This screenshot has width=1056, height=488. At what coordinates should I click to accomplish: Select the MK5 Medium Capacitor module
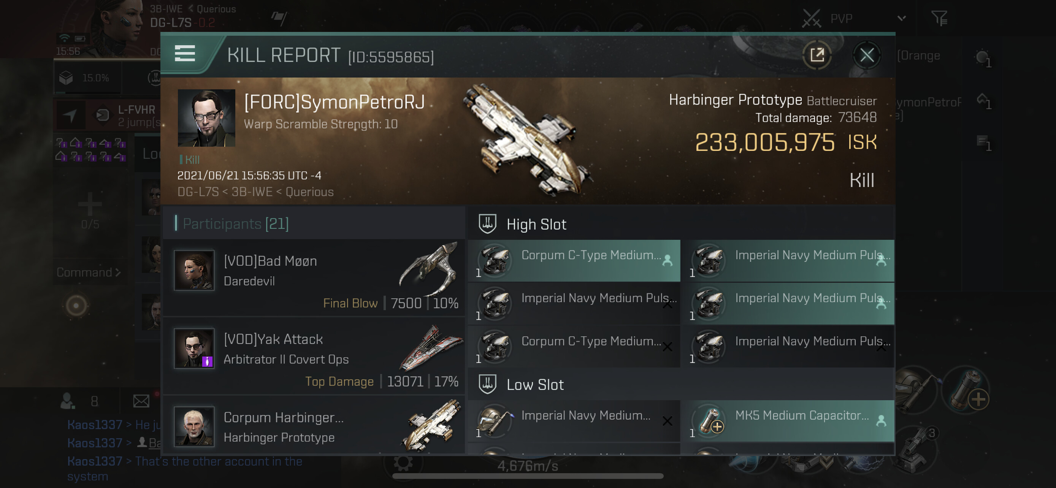pyautogui.click(x=791, y=420)
